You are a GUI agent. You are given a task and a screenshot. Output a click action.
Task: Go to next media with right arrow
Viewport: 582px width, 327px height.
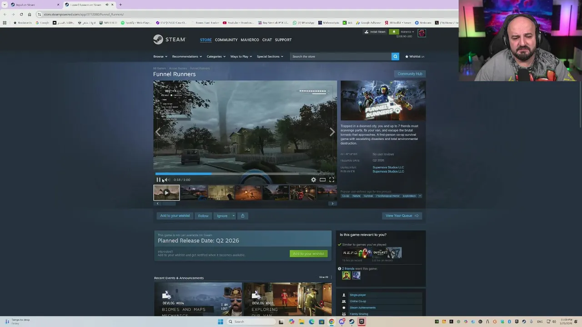(332, 132)
